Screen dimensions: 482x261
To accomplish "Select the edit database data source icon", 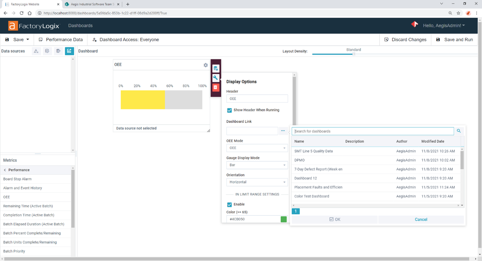I will pos(47,51).
